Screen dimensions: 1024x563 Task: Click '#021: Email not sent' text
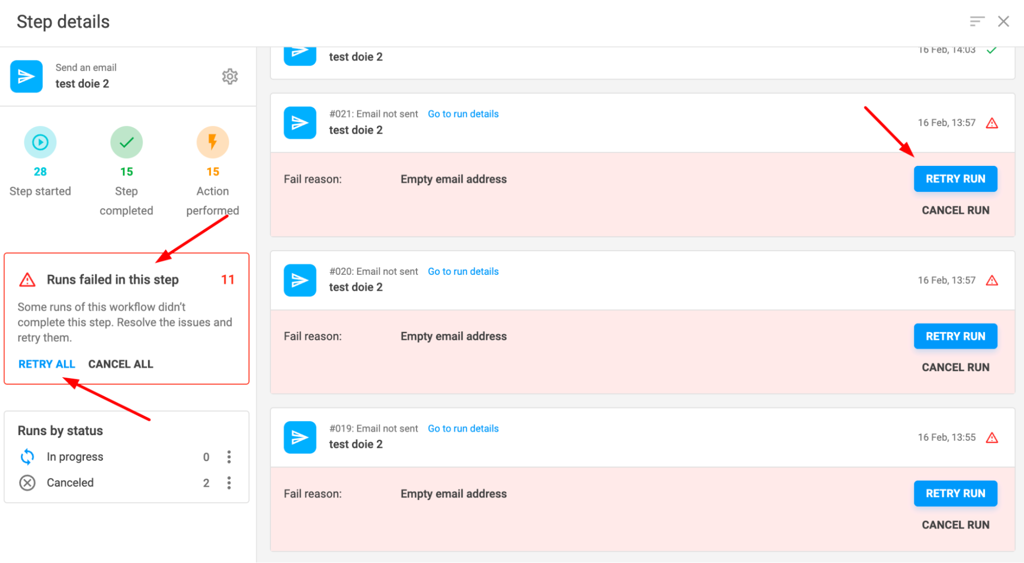[373, 114]
